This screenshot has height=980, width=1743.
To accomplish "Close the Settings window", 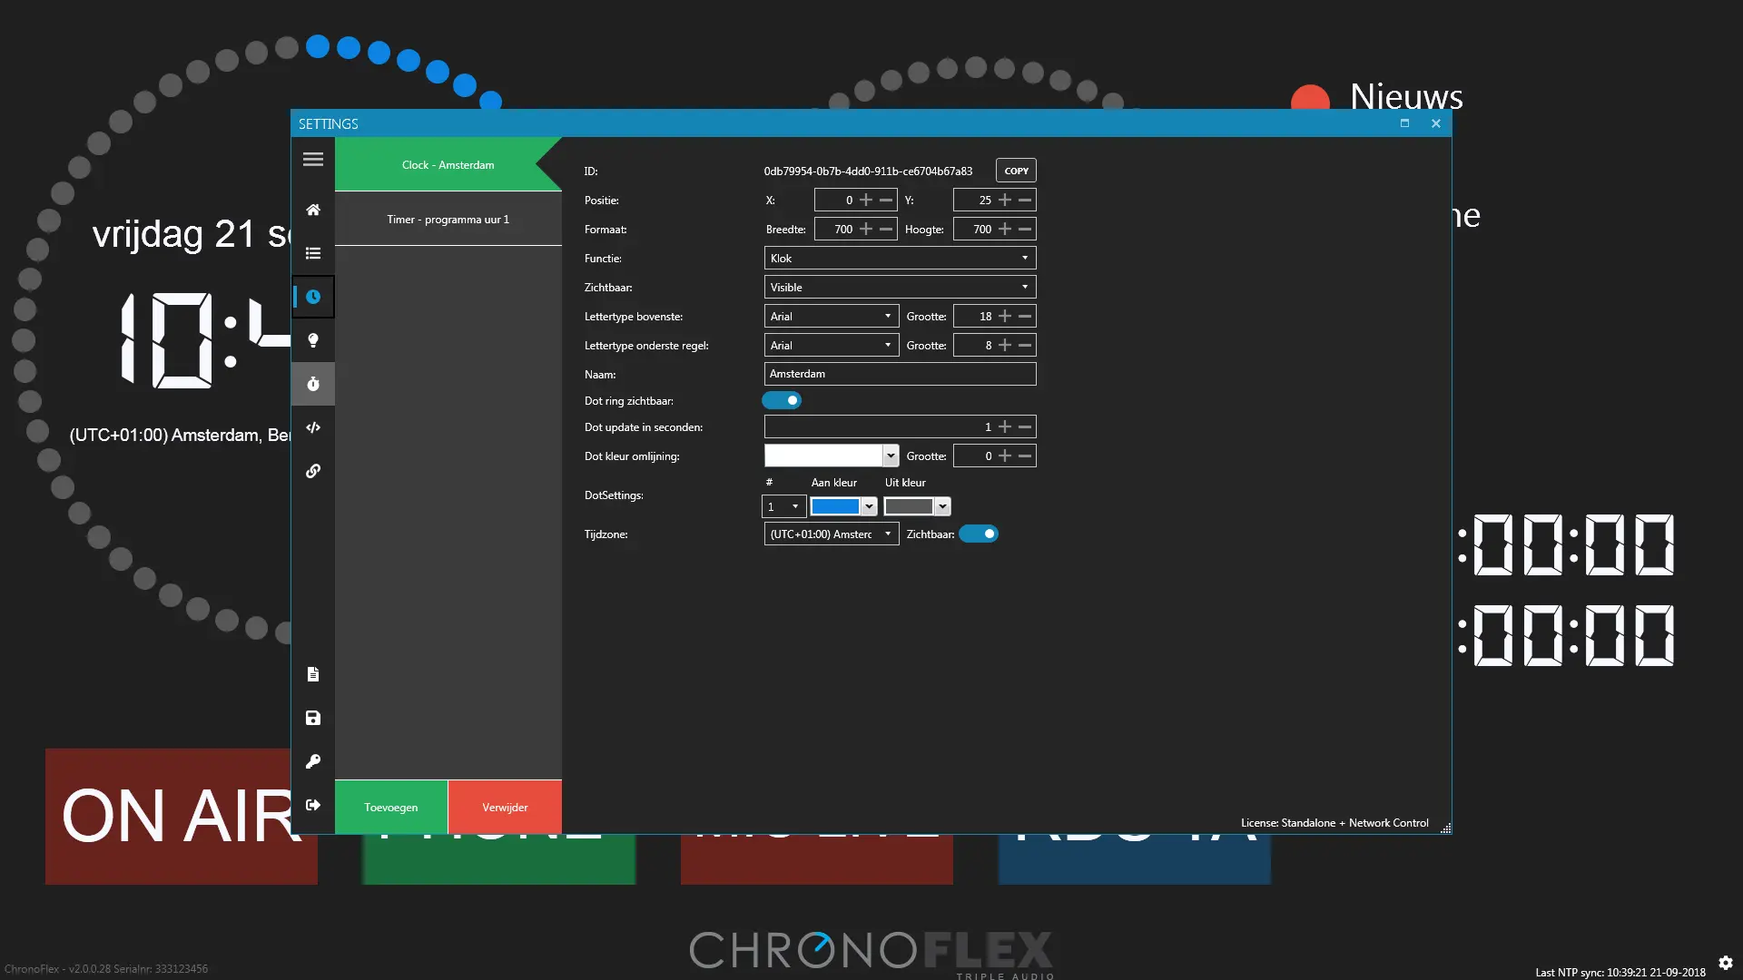I will pos(1436,123).
